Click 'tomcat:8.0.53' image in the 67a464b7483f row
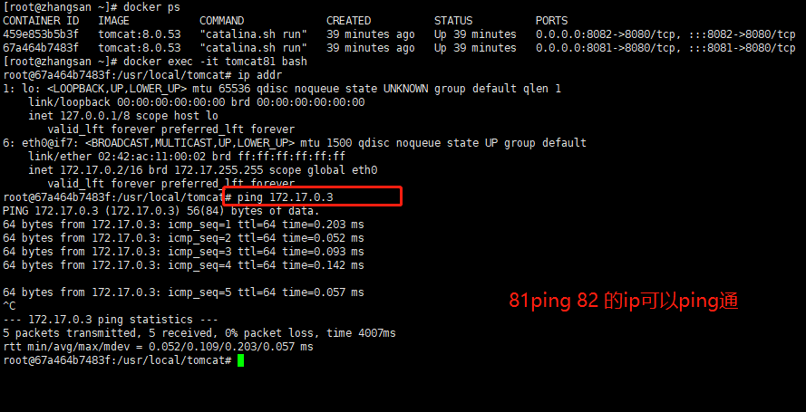Viewport: 806px width, 412px height. pos(140,48)
